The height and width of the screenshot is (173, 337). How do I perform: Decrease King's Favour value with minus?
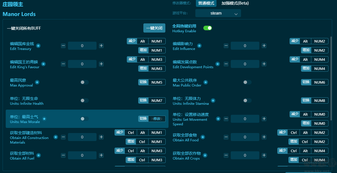coord(63,64)
